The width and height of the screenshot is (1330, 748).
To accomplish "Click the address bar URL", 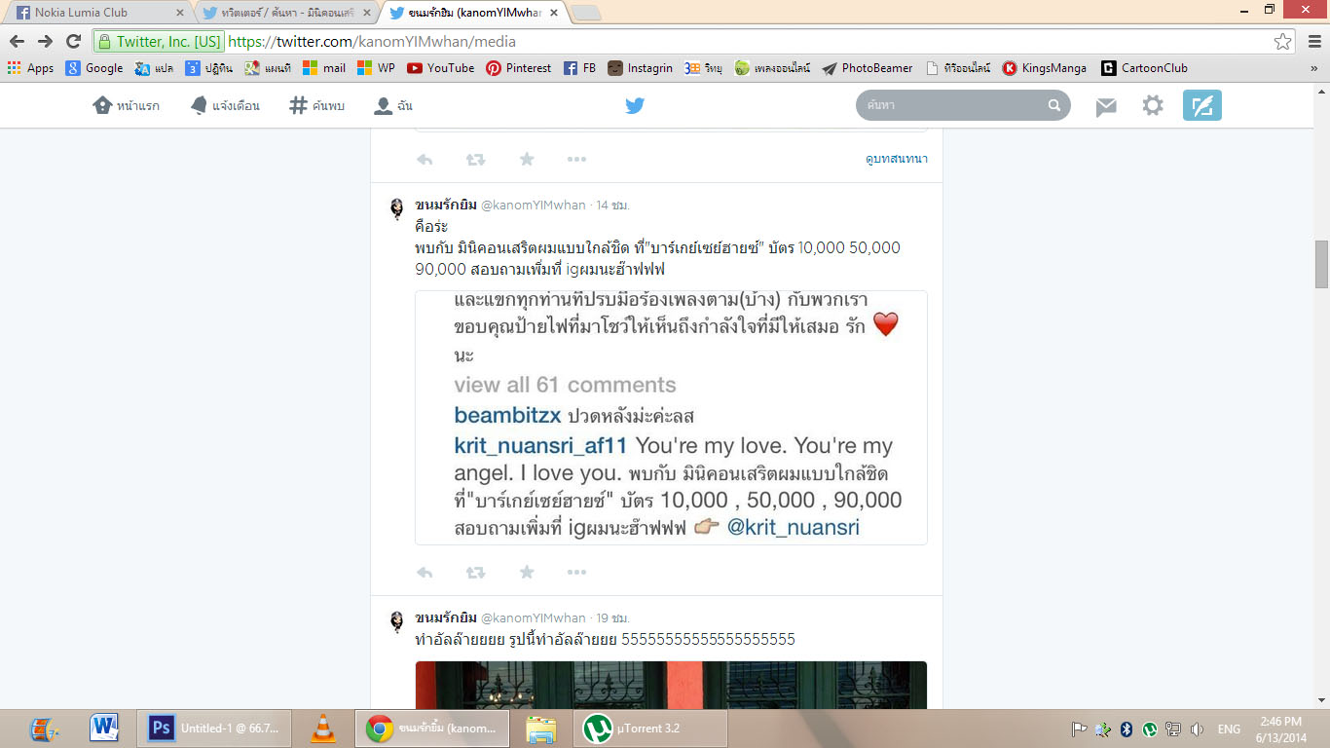I will [x=372, y=42].
